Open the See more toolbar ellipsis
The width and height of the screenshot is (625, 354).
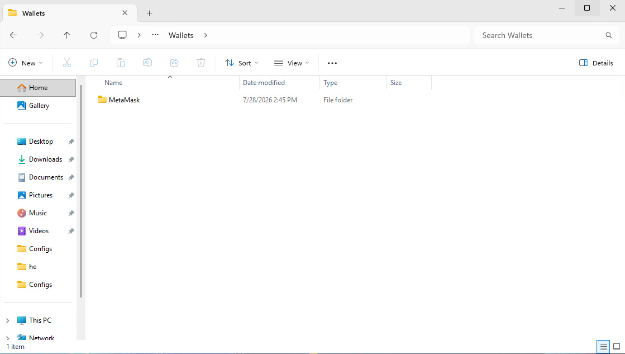[x=332, y=63]
